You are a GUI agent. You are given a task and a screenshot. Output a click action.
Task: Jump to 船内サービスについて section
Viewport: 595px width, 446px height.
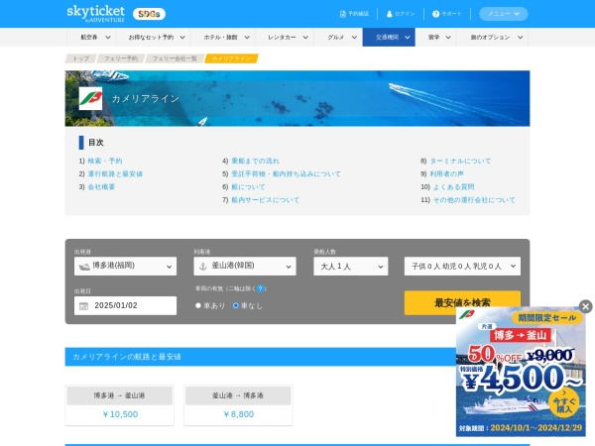[x=265, y=200]
